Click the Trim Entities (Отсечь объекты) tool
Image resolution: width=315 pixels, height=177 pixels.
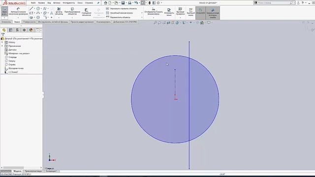coord(59,11)
